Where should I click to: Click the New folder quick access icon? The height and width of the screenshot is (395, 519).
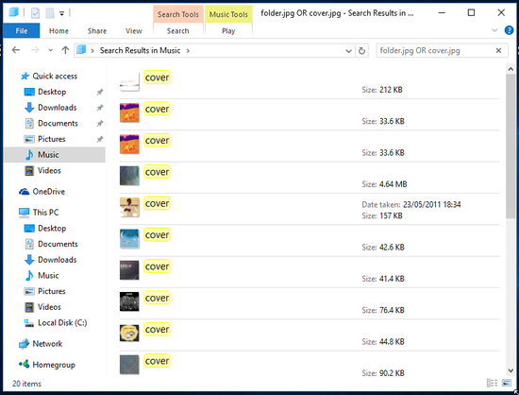click(x=50, y=13)
